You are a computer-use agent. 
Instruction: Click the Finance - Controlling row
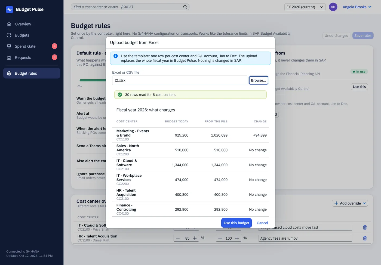pyautogui.click(x=190, y=209)
